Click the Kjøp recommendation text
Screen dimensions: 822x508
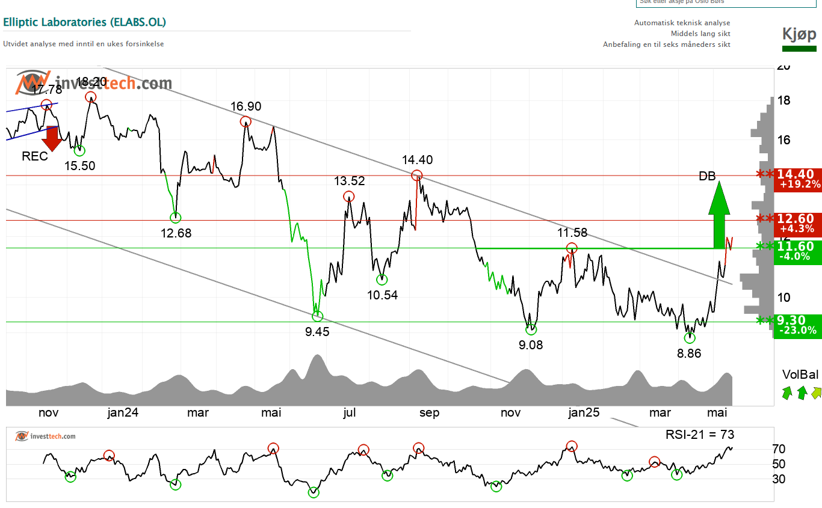click(799, 34)
